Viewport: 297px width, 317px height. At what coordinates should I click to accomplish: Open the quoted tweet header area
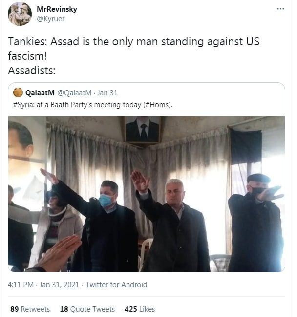[x=147, y=99]
